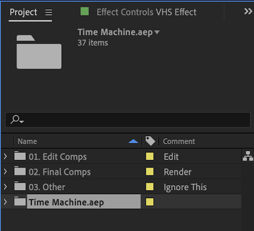
Task: Click the magnifier search icon
Action: (17, 120)
